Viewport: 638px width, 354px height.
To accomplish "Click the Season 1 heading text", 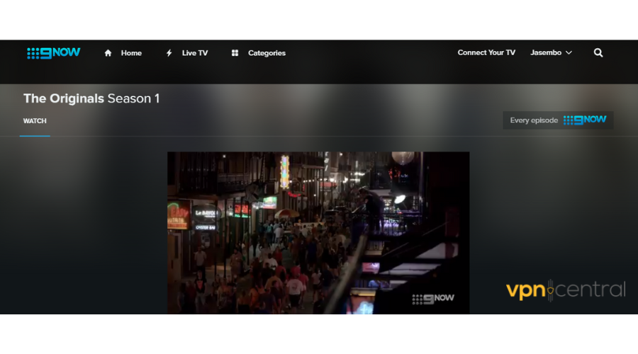I will pos(133,98).
